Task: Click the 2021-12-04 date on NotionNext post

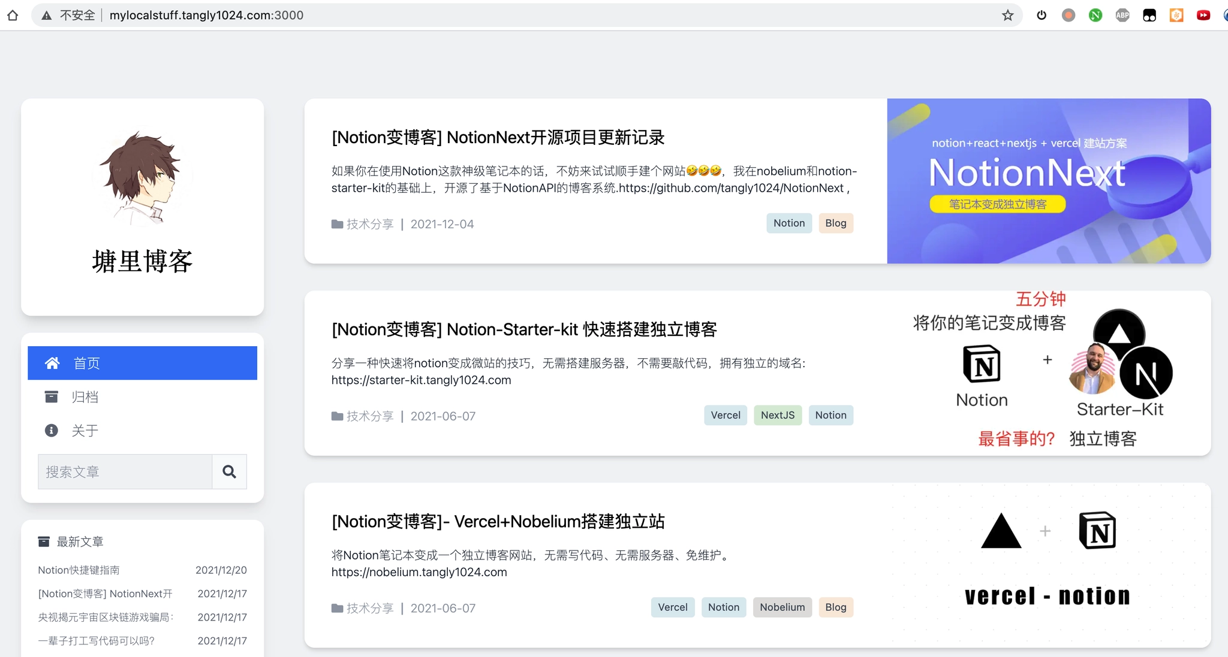Action: (442, 224)
